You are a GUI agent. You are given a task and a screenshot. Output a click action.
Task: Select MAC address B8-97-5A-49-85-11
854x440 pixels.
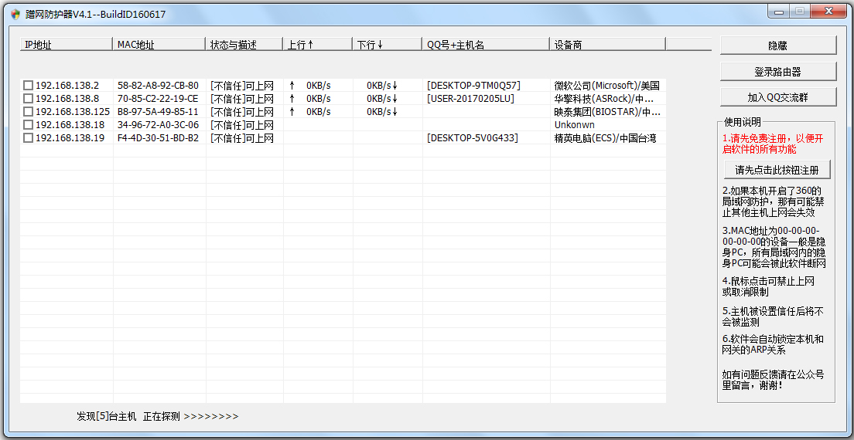click(x=158, y=111)
